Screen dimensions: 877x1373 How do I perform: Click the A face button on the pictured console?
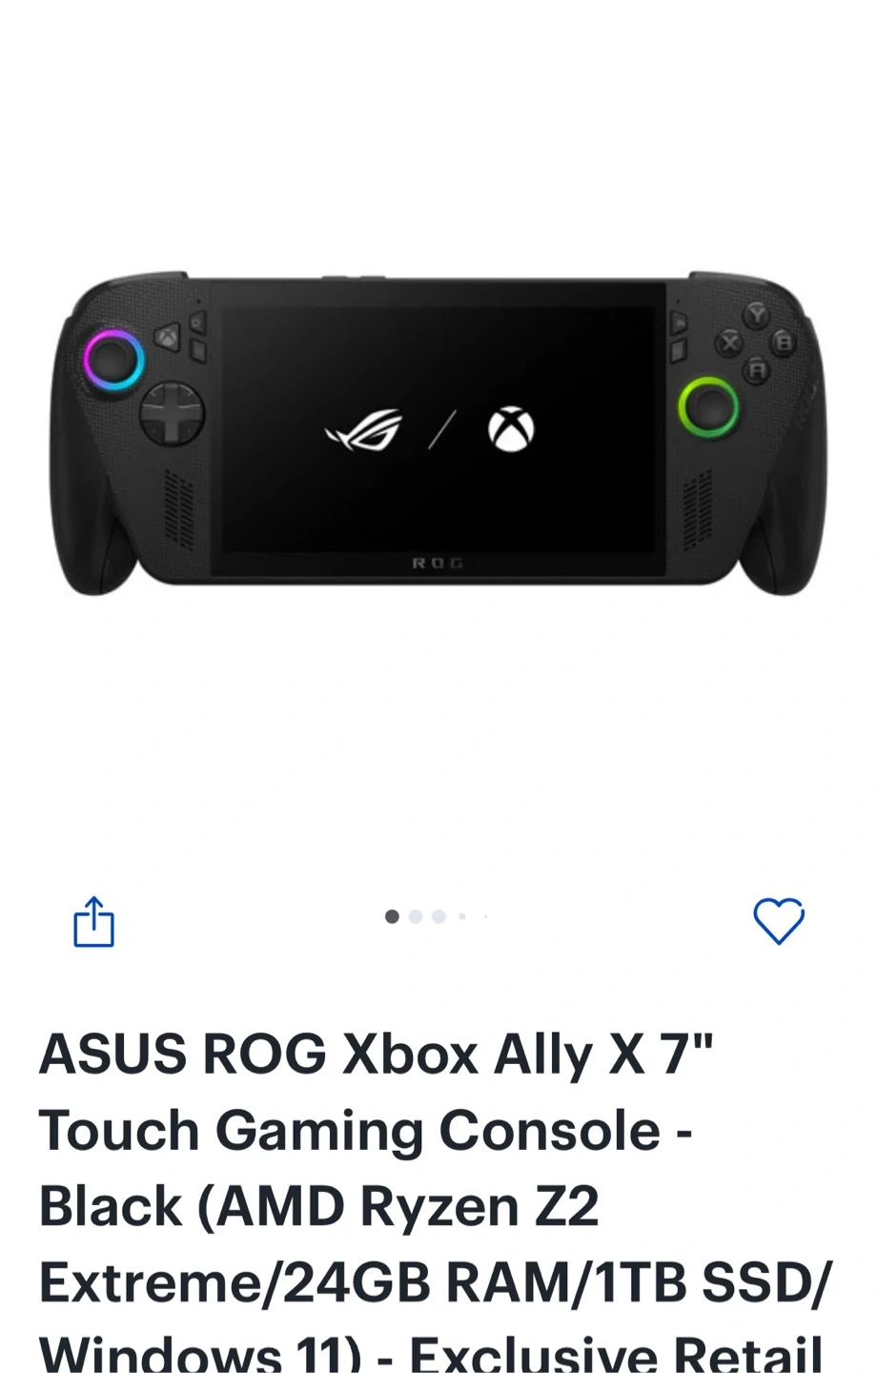point(757,369)
